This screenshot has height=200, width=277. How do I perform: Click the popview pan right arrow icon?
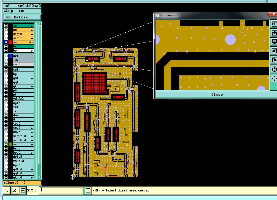[274, 60]
